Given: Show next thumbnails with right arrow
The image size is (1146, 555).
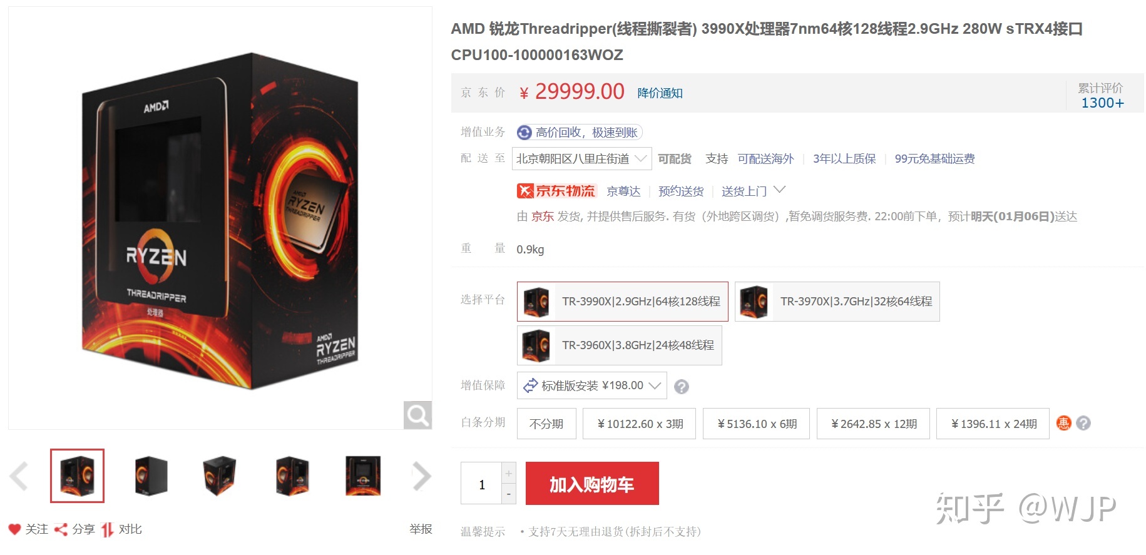Looking at the screenshot, I should [x=422, y=476].
